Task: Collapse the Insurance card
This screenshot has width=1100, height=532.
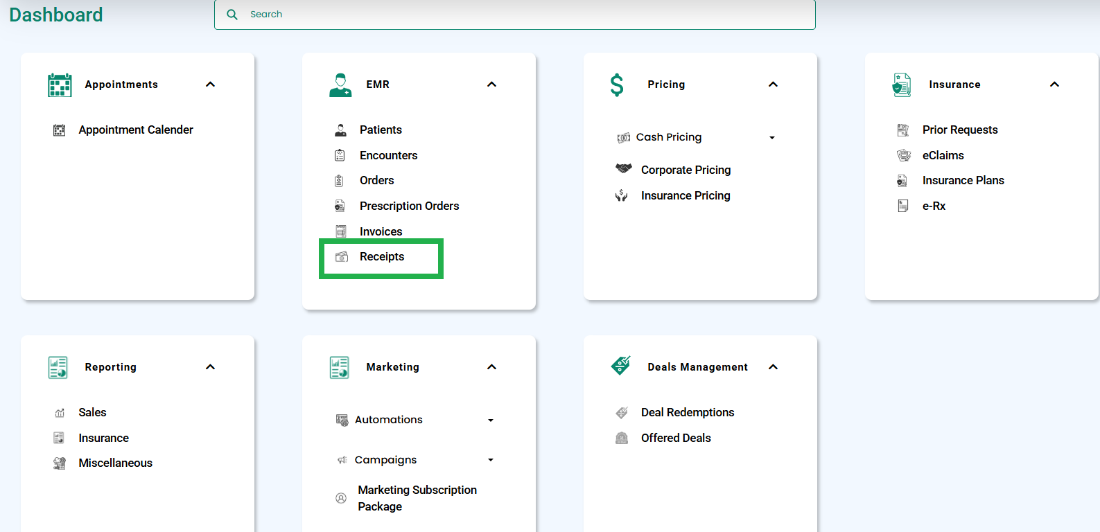Action: [x=1055, y=85]
